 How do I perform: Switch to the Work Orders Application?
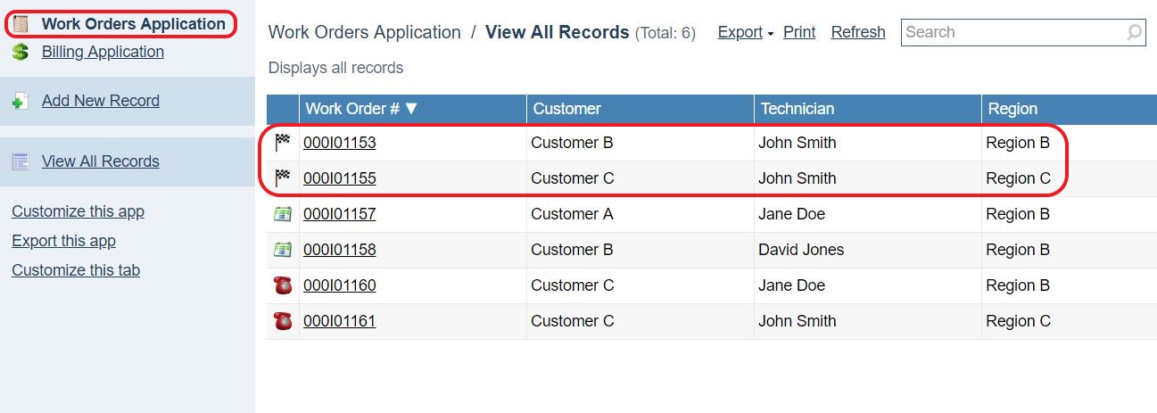coord(133,24)
